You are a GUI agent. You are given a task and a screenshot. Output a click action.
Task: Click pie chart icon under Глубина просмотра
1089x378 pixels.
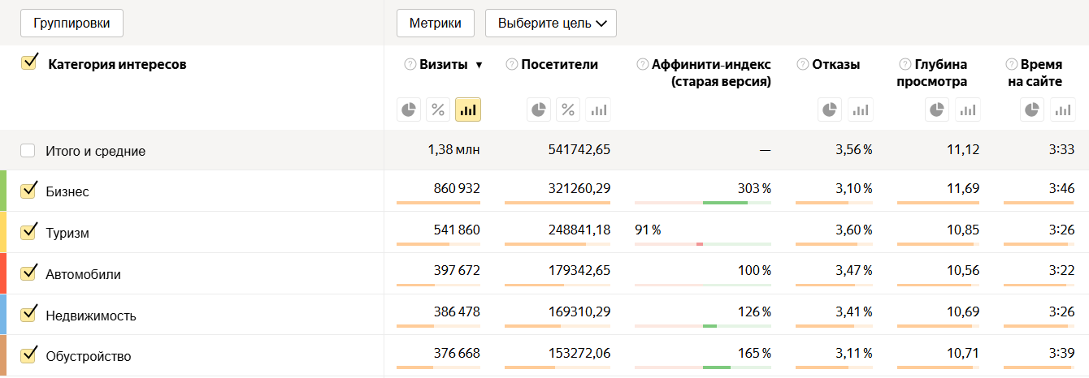[x=938, y=110]
